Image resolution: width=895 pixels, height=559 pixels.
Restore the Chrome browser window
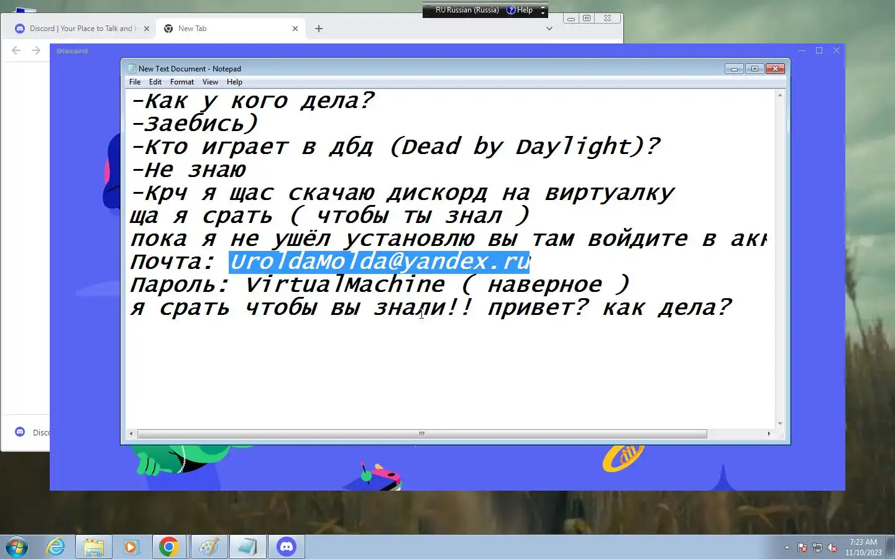[x=587, y=18]
